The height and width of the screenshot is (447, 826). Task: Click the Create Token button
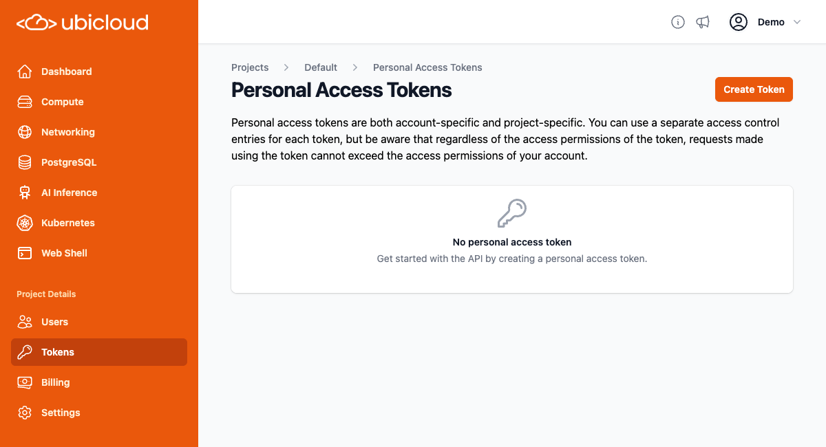coord(754,89)
